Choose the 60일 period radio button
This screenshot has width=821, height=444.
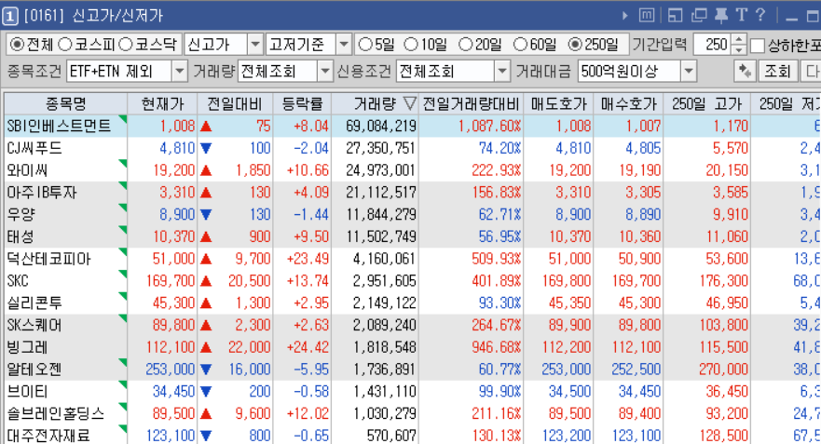pos(520,45)
